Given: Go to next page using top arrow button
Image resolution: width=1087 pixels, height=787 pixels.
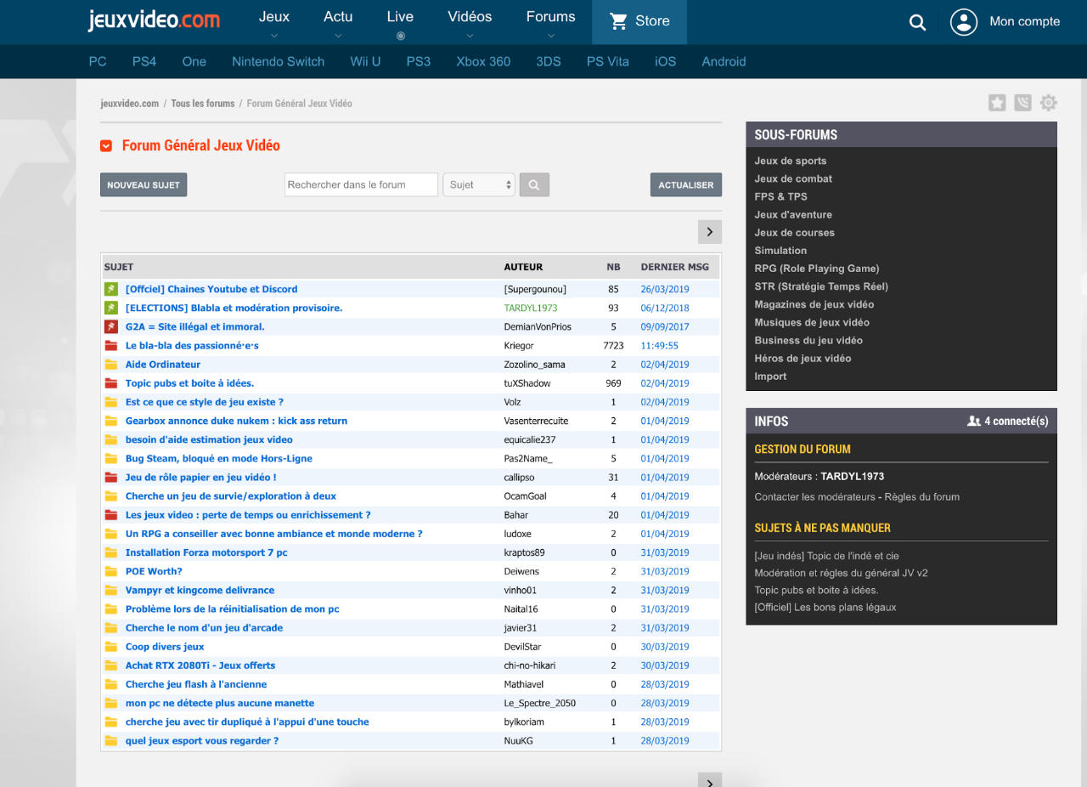Looking at the screenshot, I should (710, 232).
